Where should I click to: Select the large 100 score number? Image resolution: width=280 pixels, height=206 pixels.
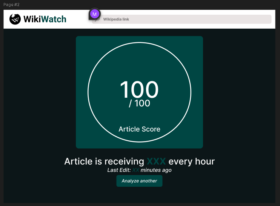pos(139,90)
